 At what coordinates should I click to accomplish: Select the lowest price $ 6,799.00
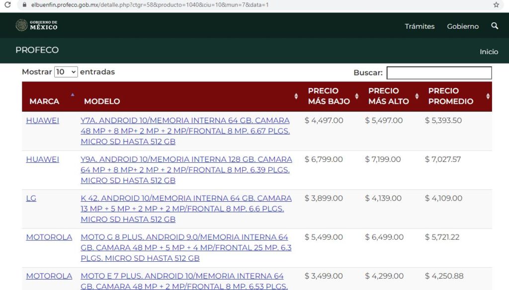pyautogui.click(x=324, y=159)
